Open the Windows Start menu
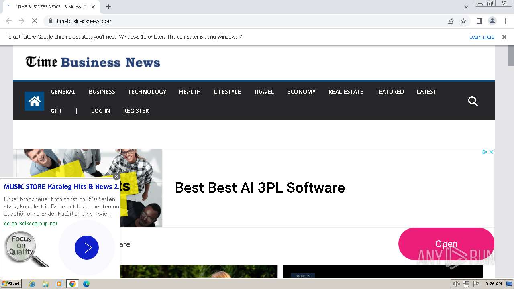Image resolution: width=514 pixels, height=289 pixels. [x=11, y=284]
